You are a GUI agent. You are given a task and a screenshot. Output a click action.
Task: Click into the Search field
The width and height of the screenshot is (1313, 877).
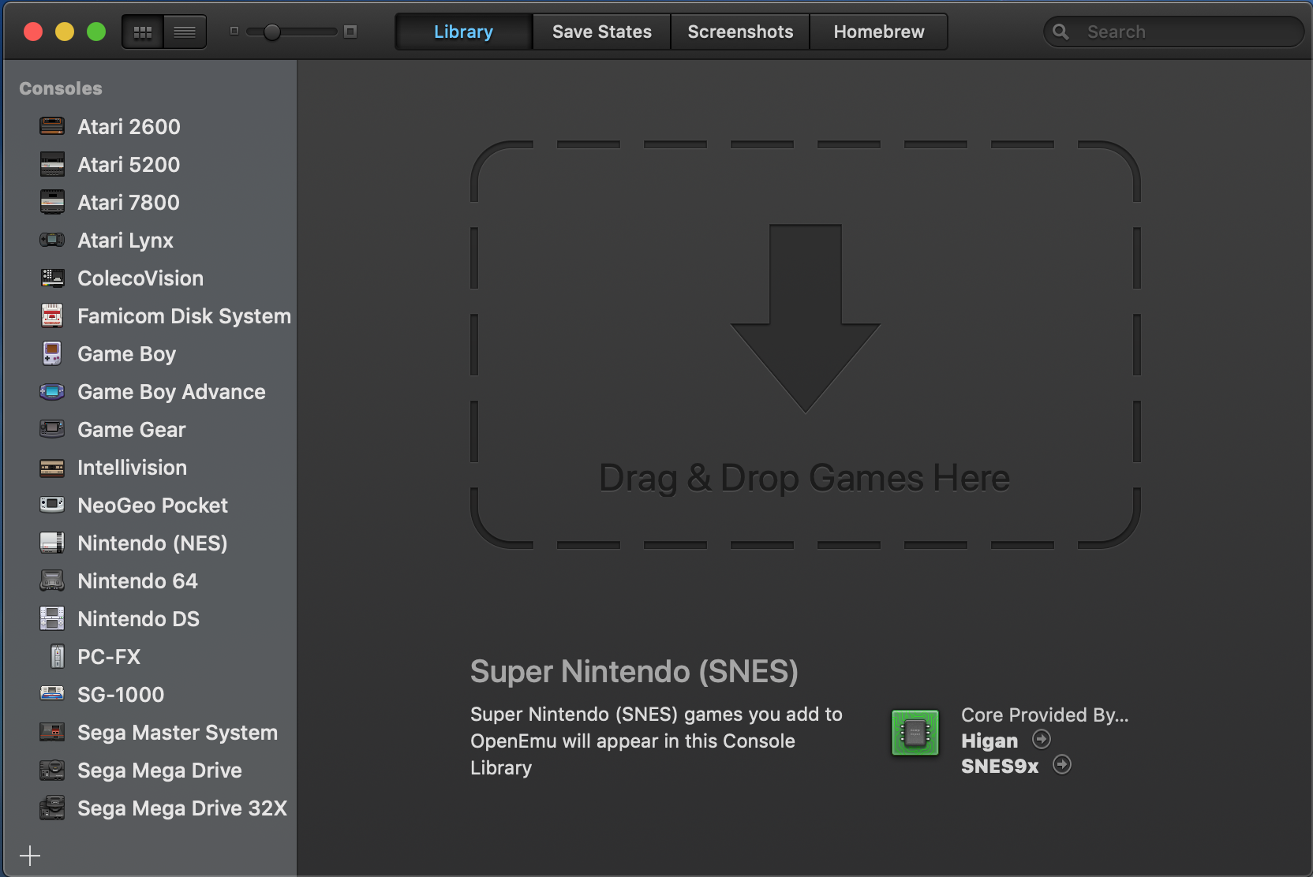(1174, 32)
